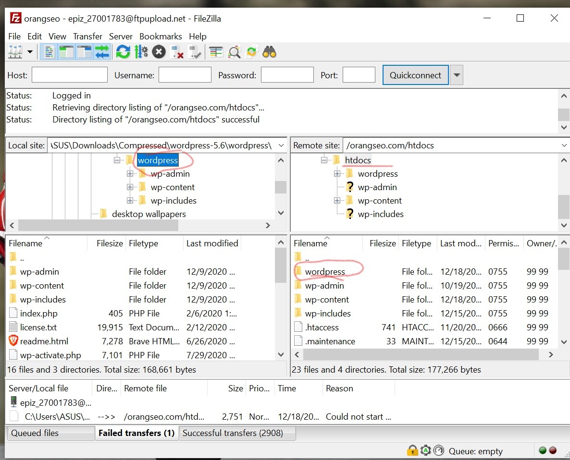570x460 pixels.
Task: Select readme.html in the local file list
Action: click(44, 341)
